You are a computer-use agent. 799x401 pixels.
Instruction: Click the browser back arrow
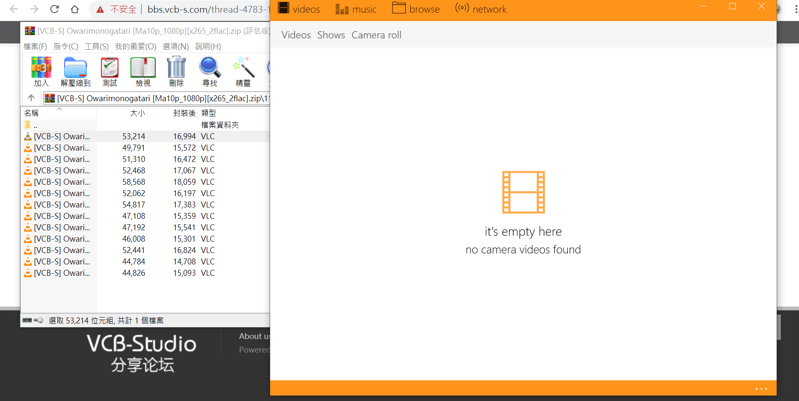tap(14, 9)
